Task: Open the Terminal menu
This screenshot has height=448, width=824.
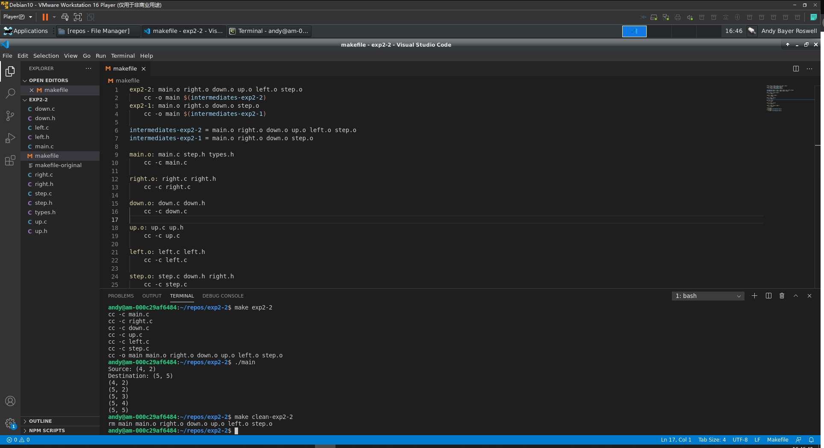Action: [123, 56]
